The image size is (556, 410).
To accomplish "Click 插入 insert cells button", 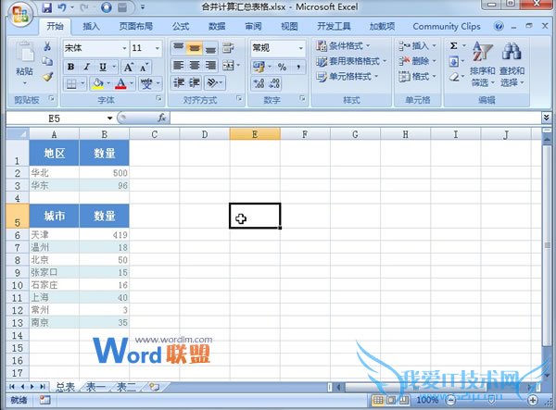I will click(x=417, y=45).
